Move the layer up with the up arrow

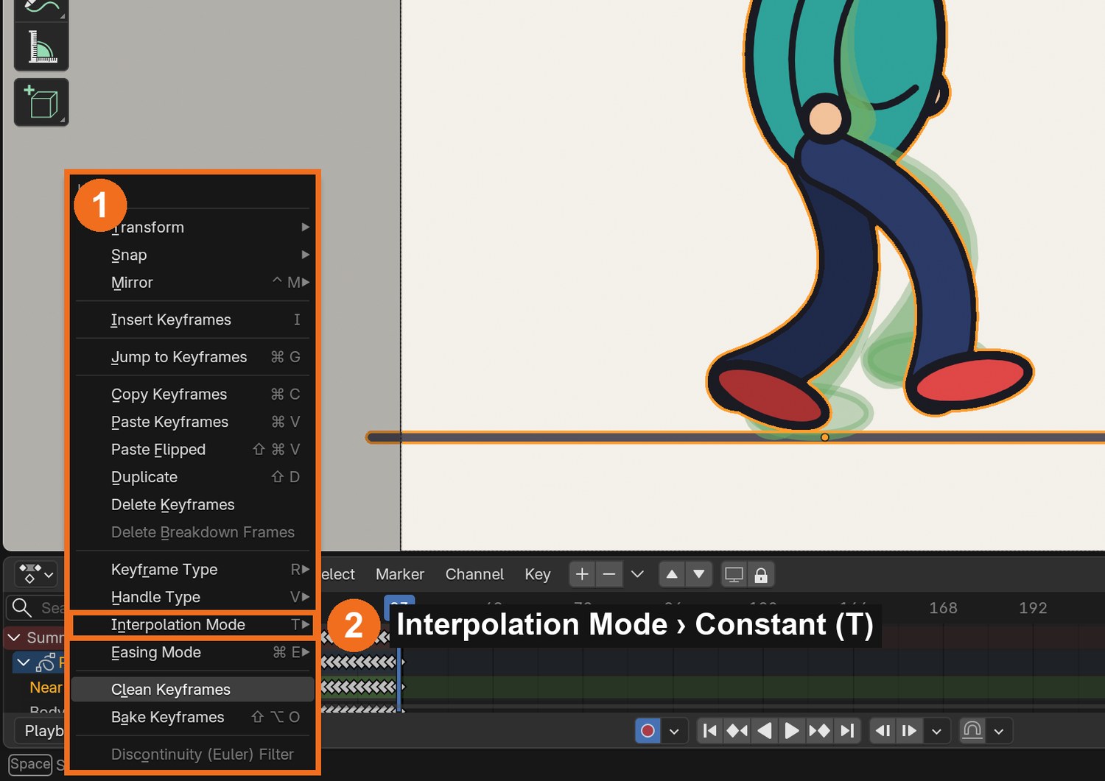(x=672, y=574)
